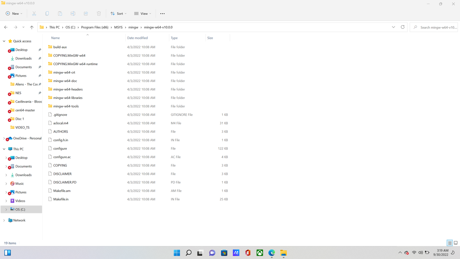Click the mingw breadcrumb segment
This screenshot has height=259, width=460.
pyautogui.click(x=133, y=27)
